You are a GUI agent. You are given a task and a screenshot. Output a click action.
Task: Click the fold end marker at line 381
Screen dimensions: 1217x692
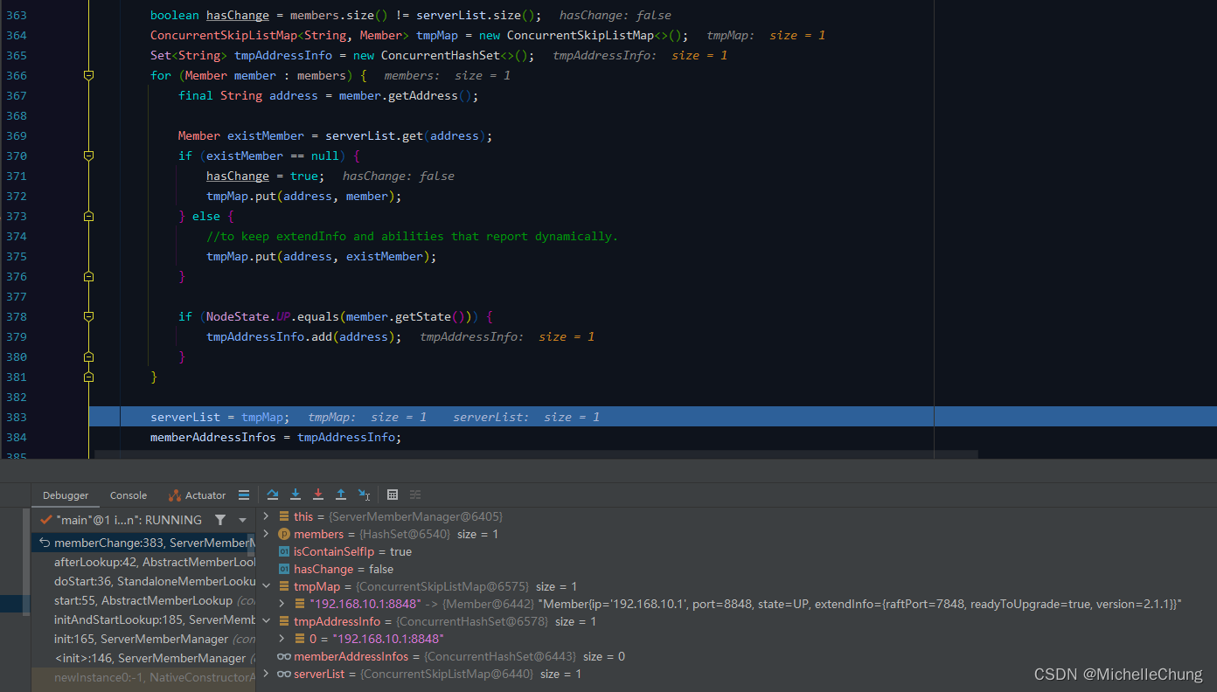(x=88, y=377)
